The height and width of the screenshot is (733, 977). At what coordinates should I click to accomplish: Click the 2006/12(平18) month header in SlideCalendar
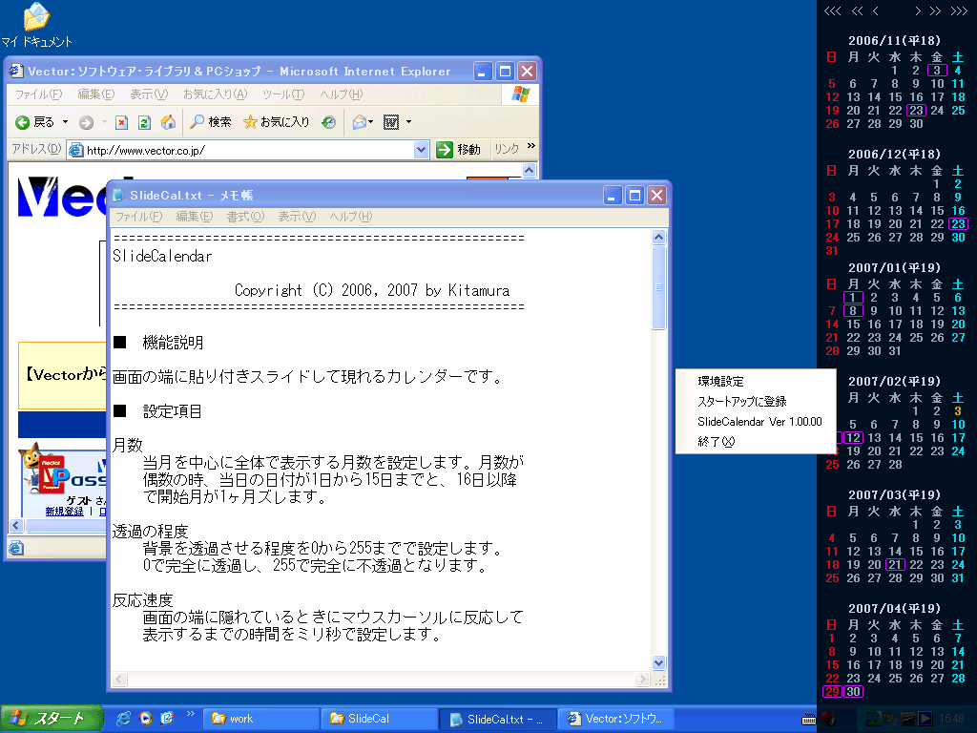coord(894,155)
